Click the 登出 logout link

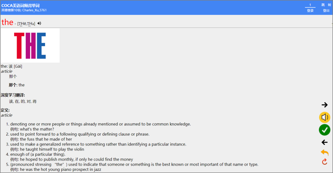(x=326, y=11)
